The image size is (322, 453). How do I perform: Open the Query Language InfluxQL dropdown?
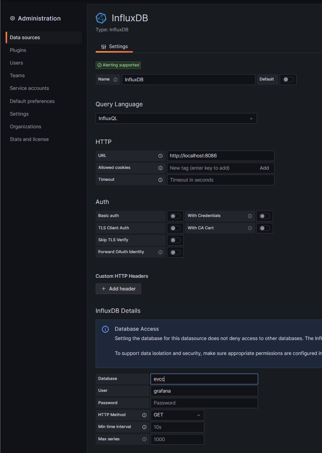pos(176,118)
